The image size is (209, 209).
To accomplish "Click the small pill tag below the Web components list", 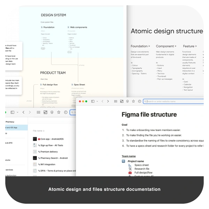I will click(70, 52).
